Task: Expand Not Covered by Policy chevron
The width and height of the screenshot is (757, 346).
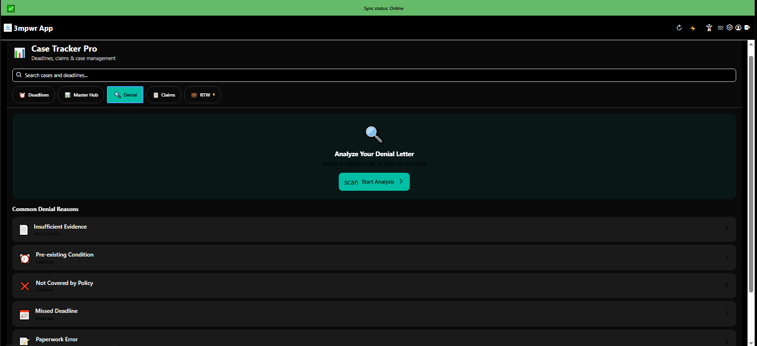Action: (x=727, y=285)
